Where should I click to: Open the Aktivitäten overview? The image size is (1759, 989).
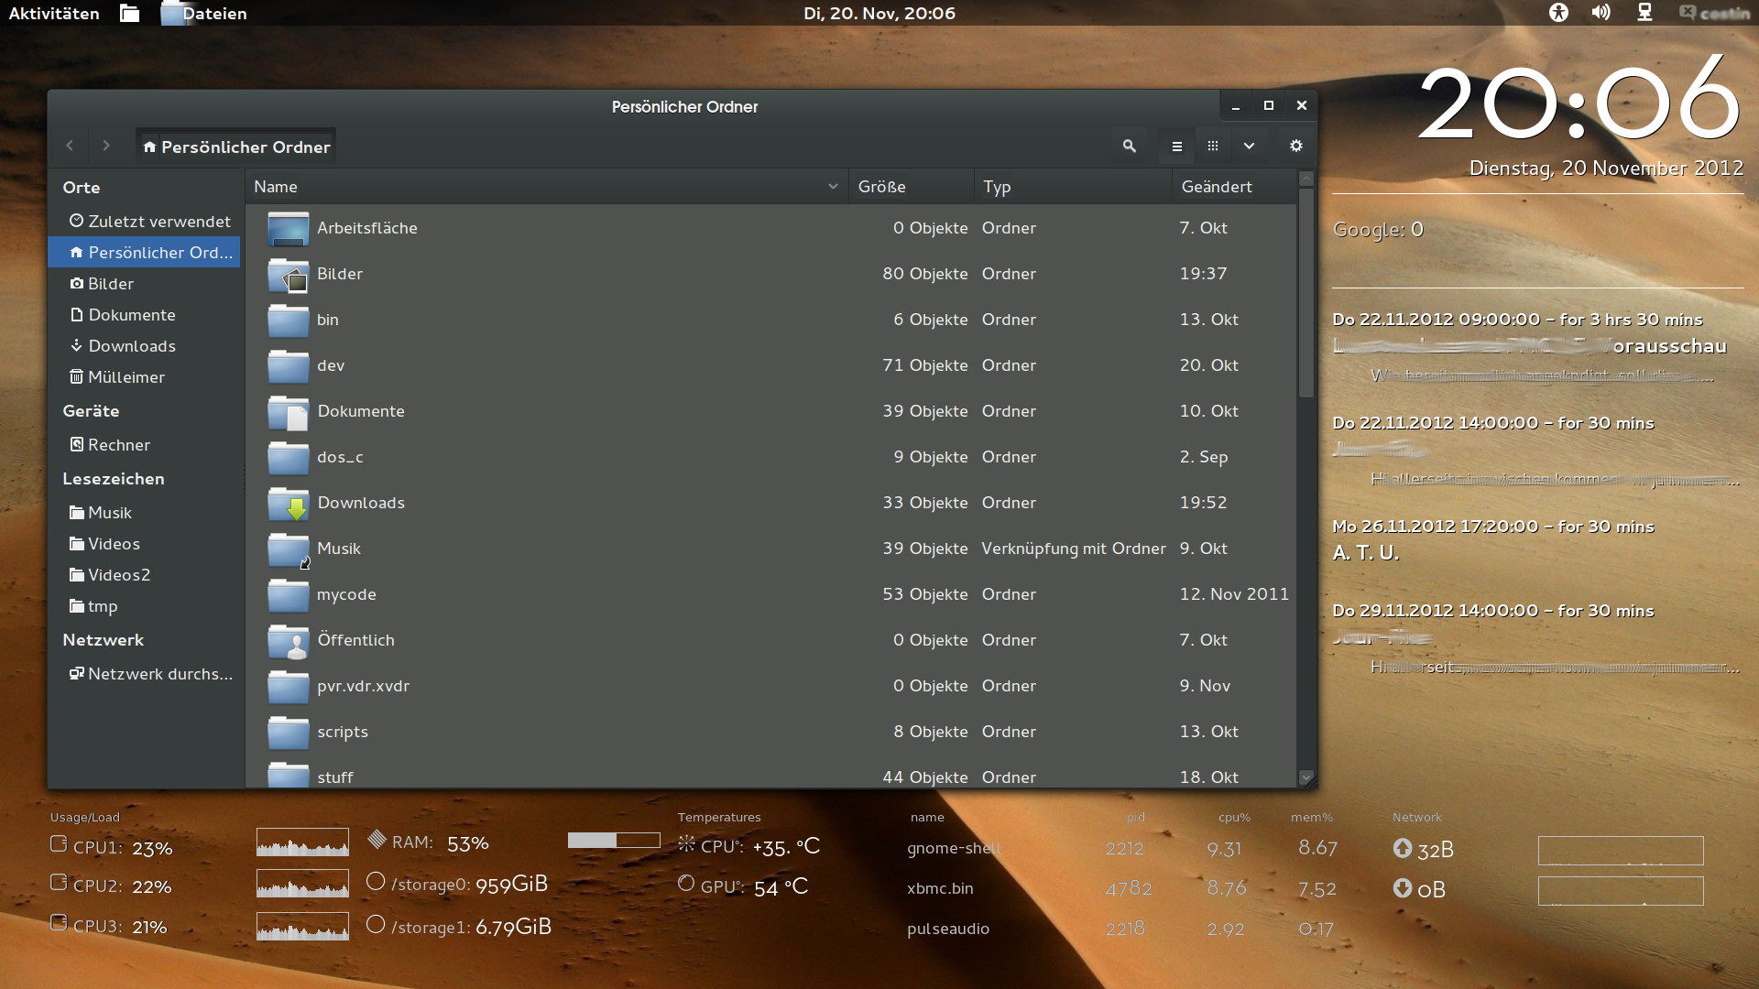click(x=54, y=13)
